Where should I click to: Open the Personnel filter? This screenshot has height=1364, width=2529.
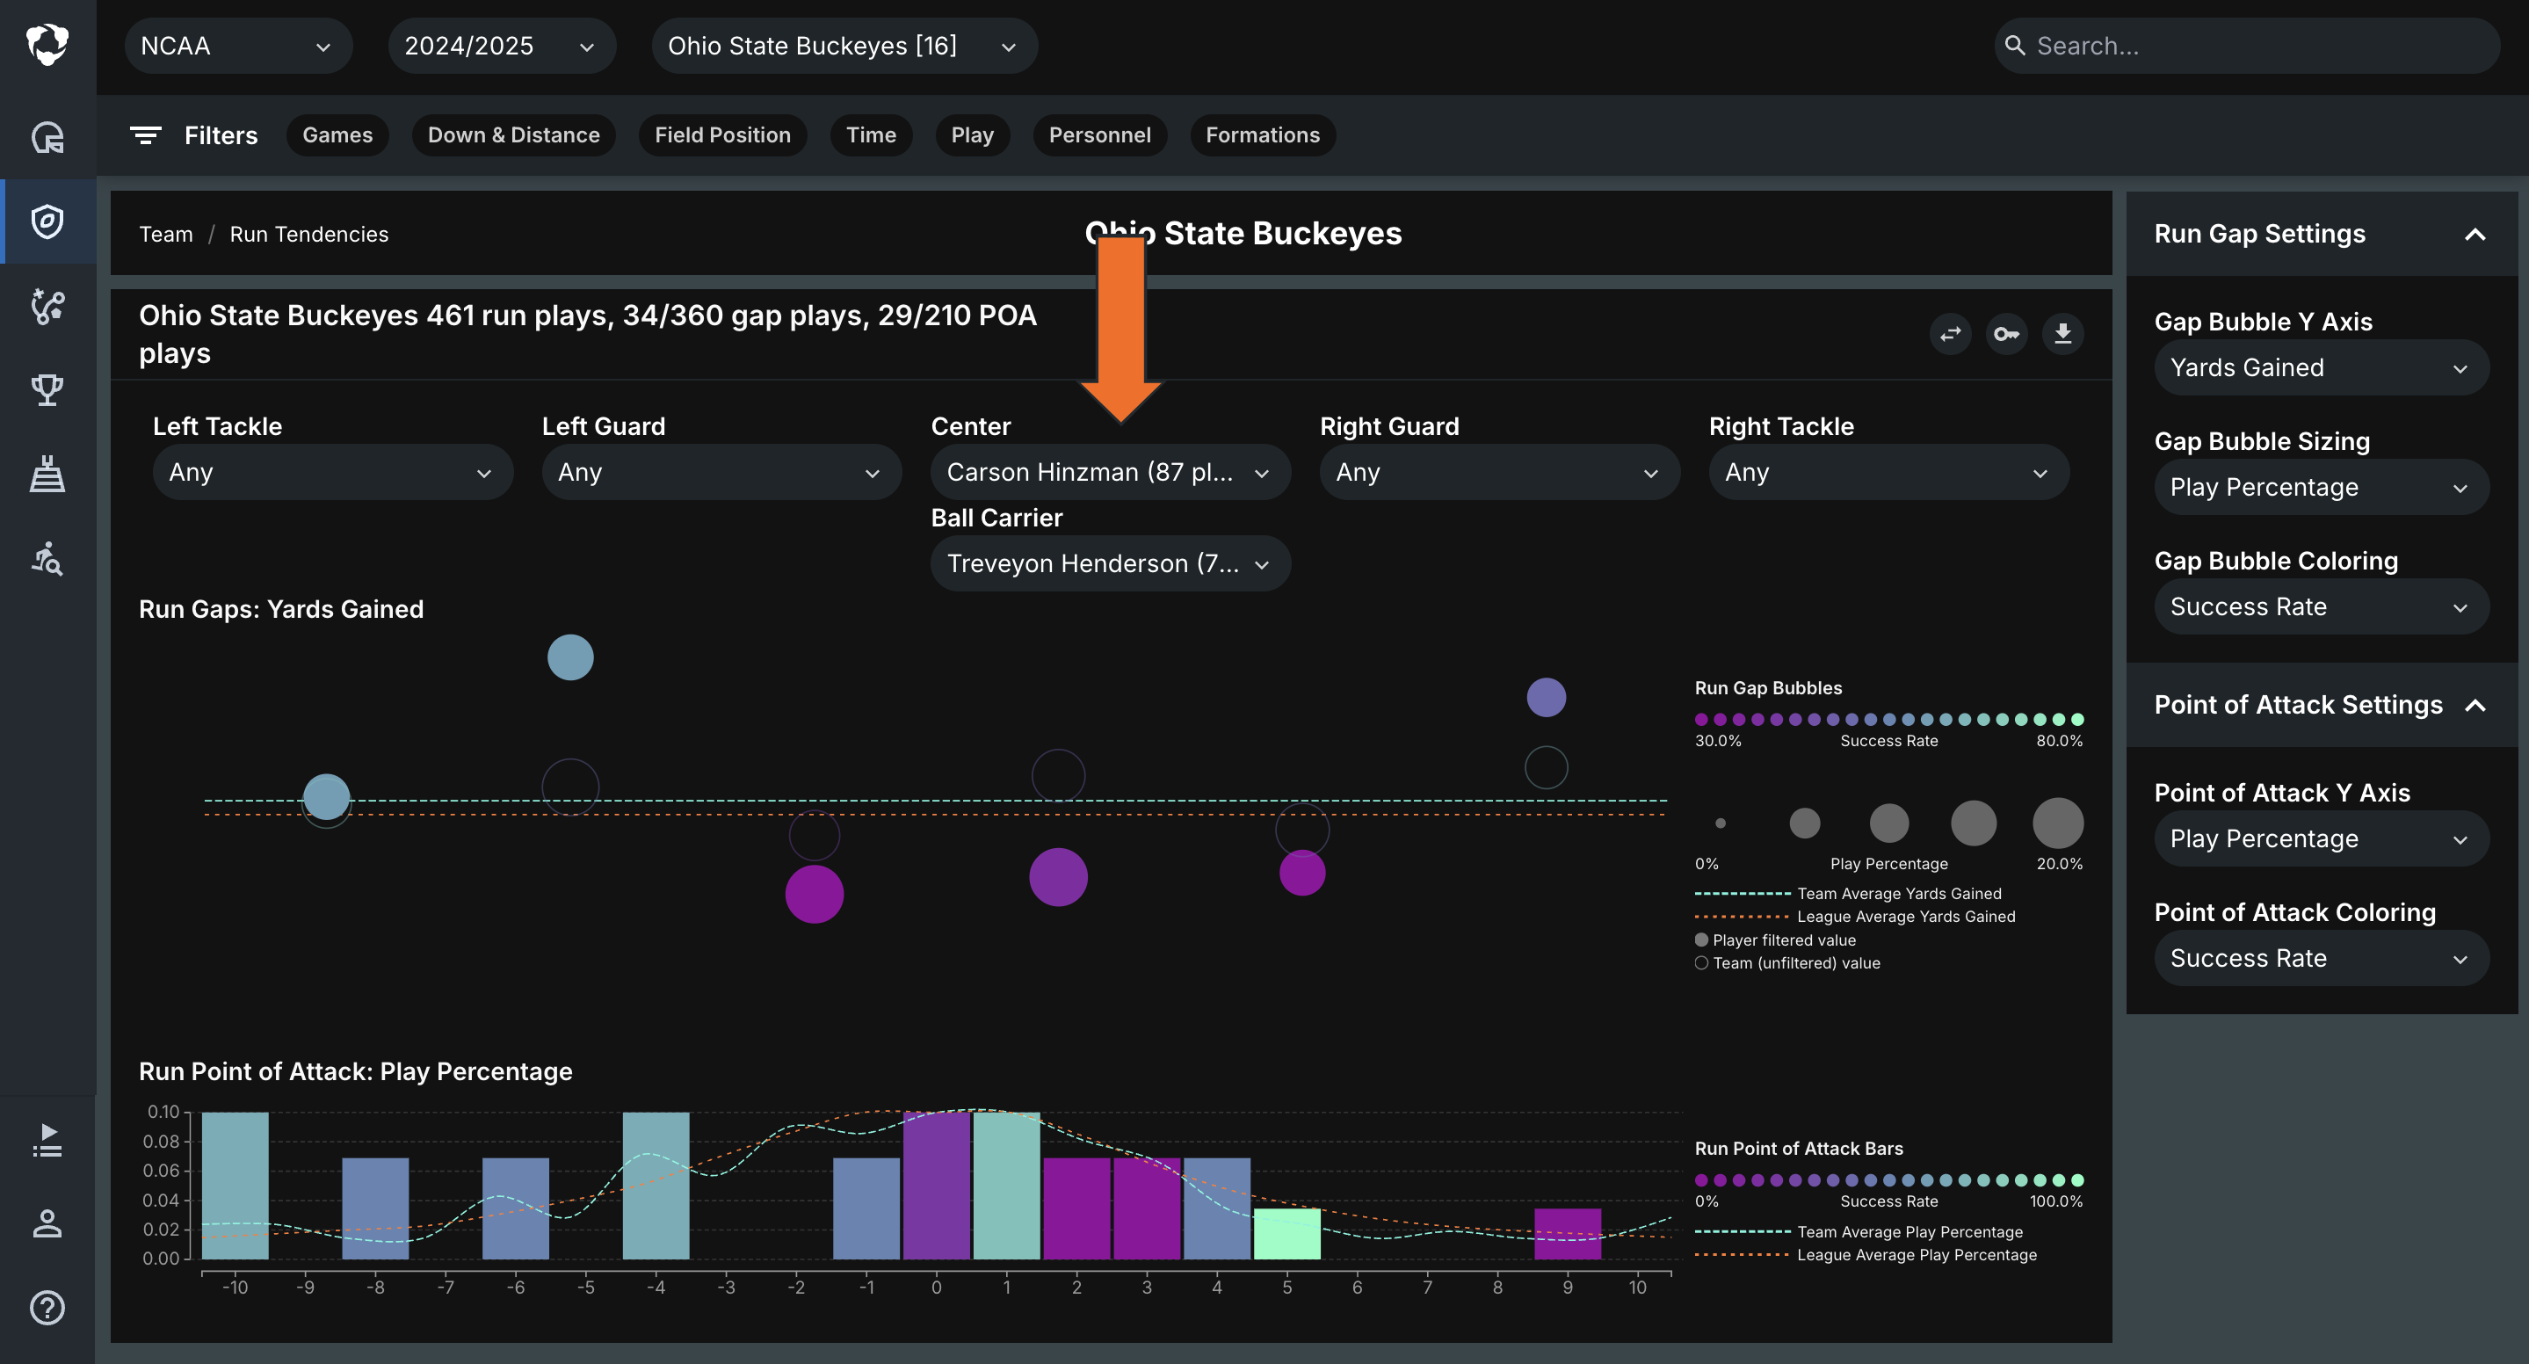tap(1099, 135)
